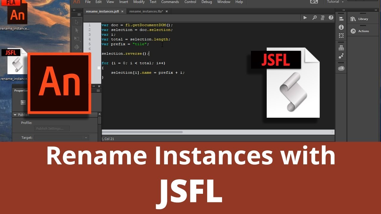Select the Subselection tool below the black arrow
381x214 pixels.
pyautogui.click(x=76, y=30)
